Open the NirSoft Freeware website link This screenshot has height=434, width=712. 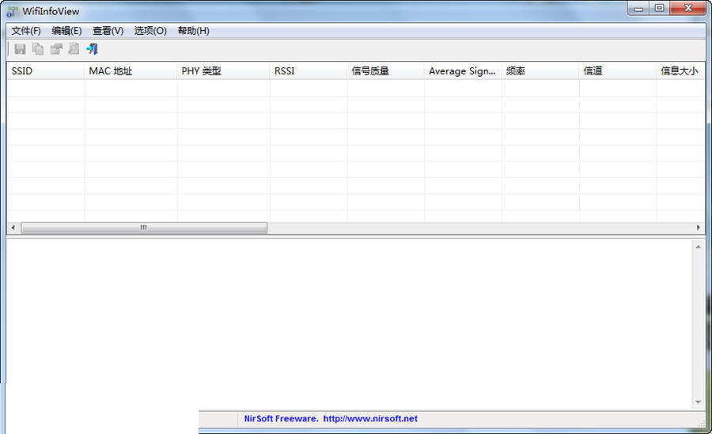pyautogui.click(x=331, y=419)
